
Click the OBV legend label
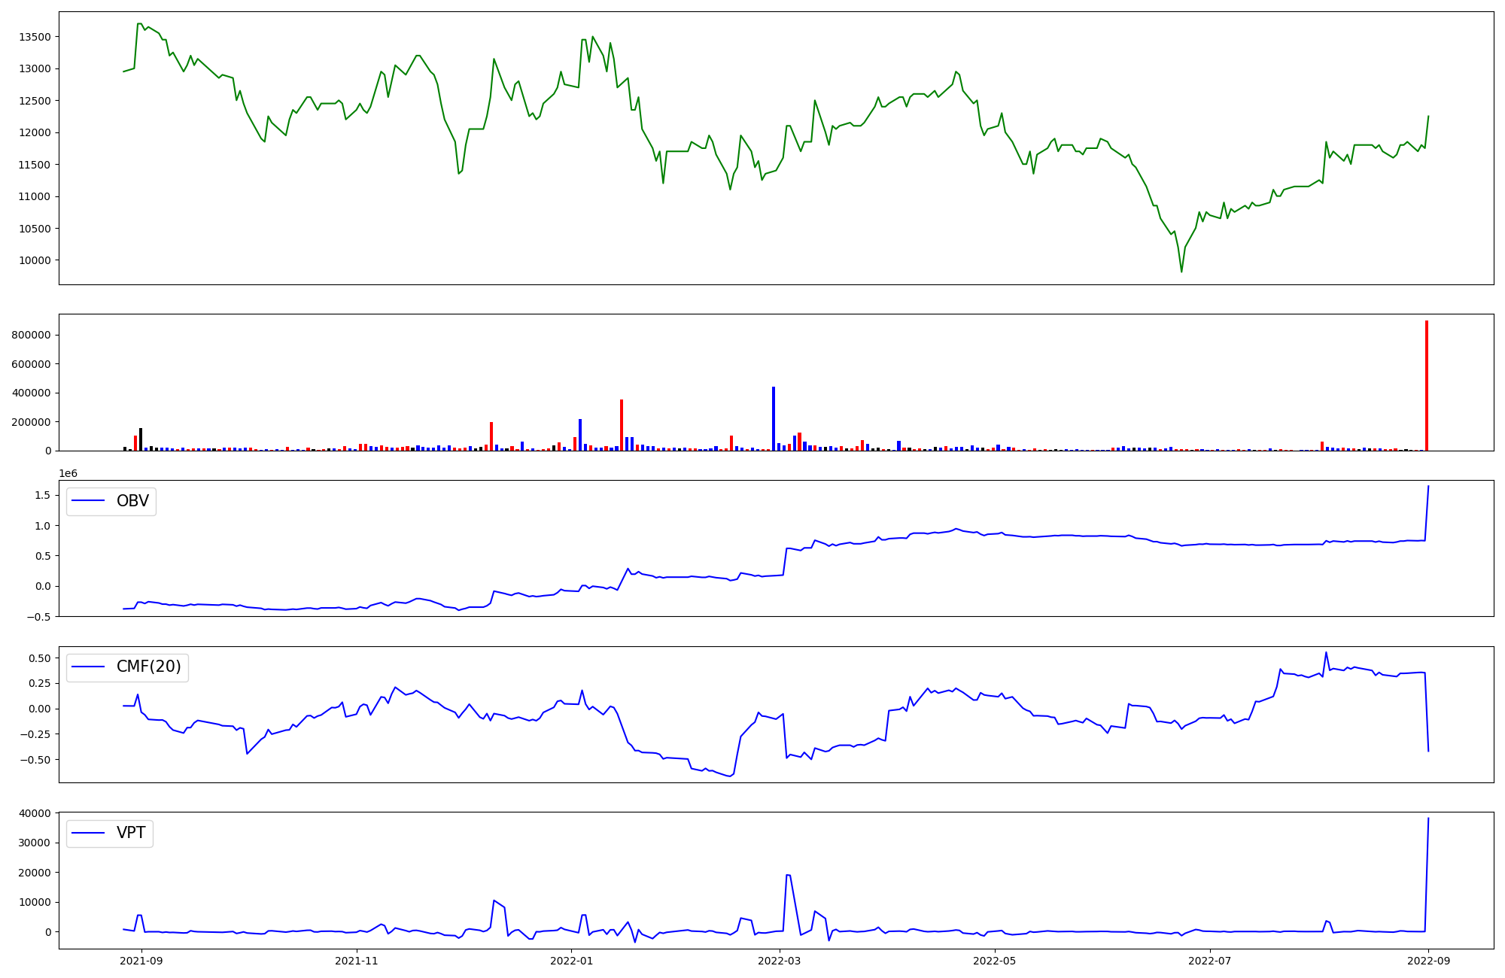(x=132, y=501)
